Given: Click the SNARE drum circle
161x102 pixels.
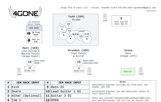Looking at the screenshot, I should (82, 31).
